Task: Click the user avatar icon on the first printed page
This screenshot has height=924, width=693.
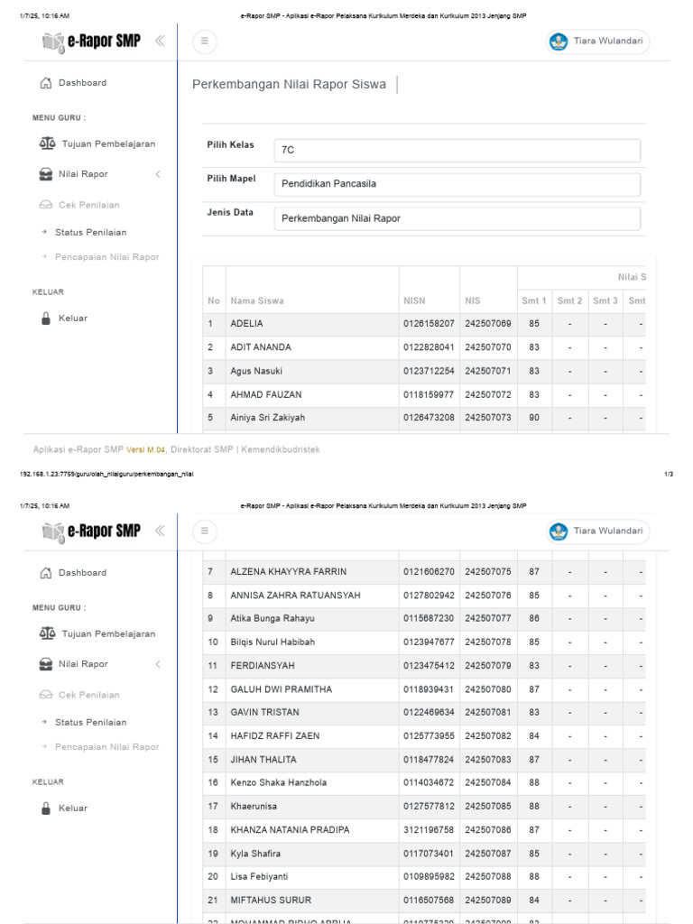Action: coord(559,42)
